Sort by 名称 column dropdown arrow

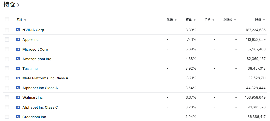(x=25, y=20)
